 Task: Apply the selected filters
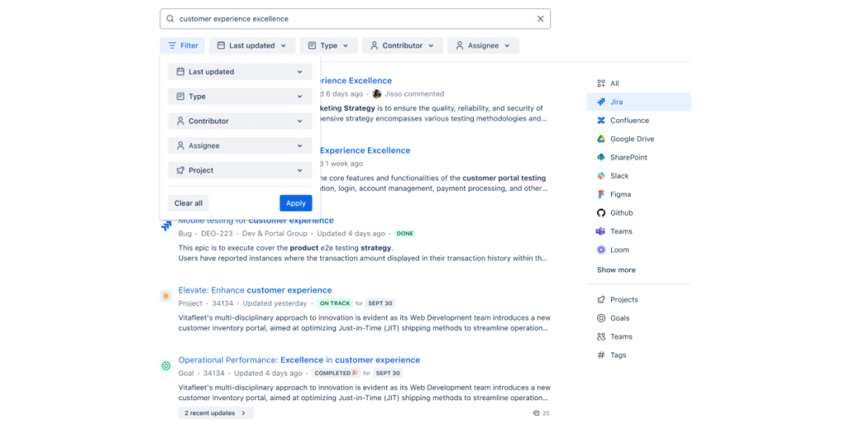tap(296, 203)
